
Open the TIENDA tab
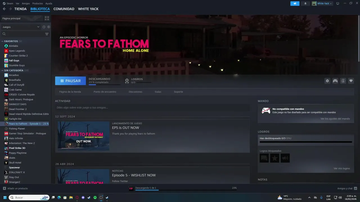(x=21, y=9)
